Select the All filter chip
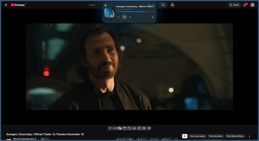The height and width of the screenshot is (141, 259). [185, 136]
